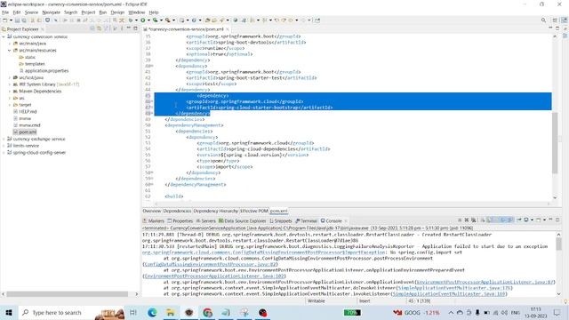Collapse the currency-conversion-service project
The image size is (569, 320).
[x=4, y=36]
